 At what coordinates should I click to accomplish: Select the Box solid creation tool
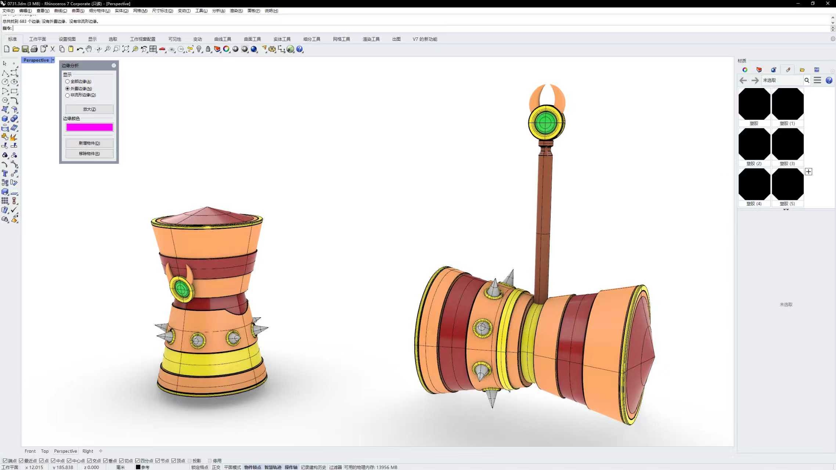click(5, 118)
